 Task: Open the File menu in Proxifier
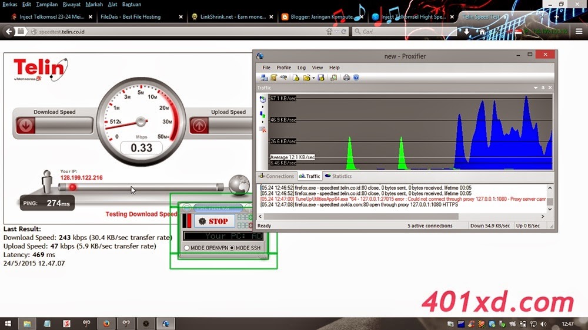pyautogui.click(x=266, y=68)
